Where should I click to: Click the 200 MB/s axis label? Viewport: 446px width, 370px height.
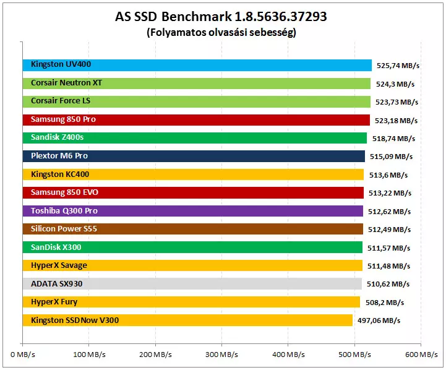click(156, 355)
